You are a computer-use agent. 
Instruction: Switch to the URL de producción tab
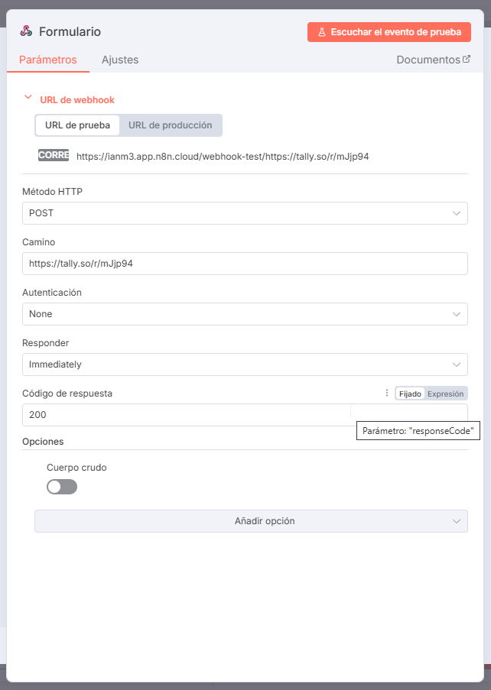pos(171,125)
